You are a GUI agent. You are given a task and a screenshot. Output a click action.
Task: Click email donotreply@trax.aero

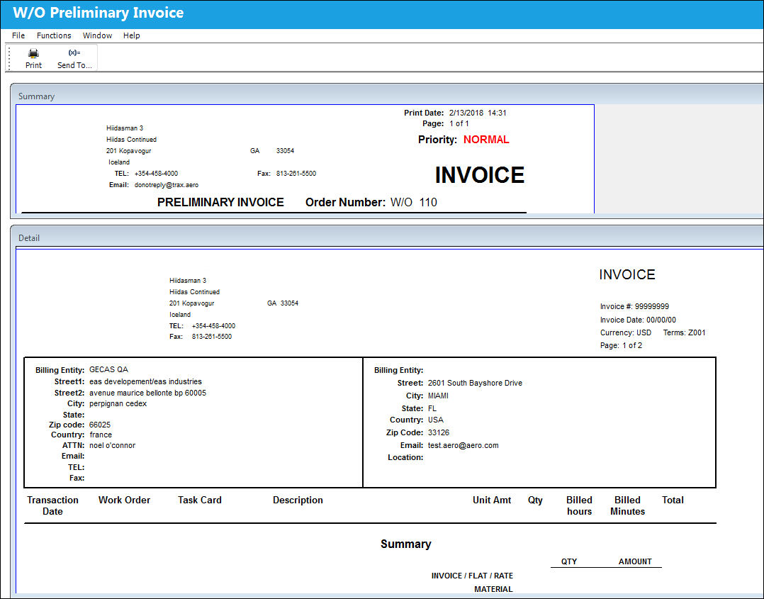(166, 185)
